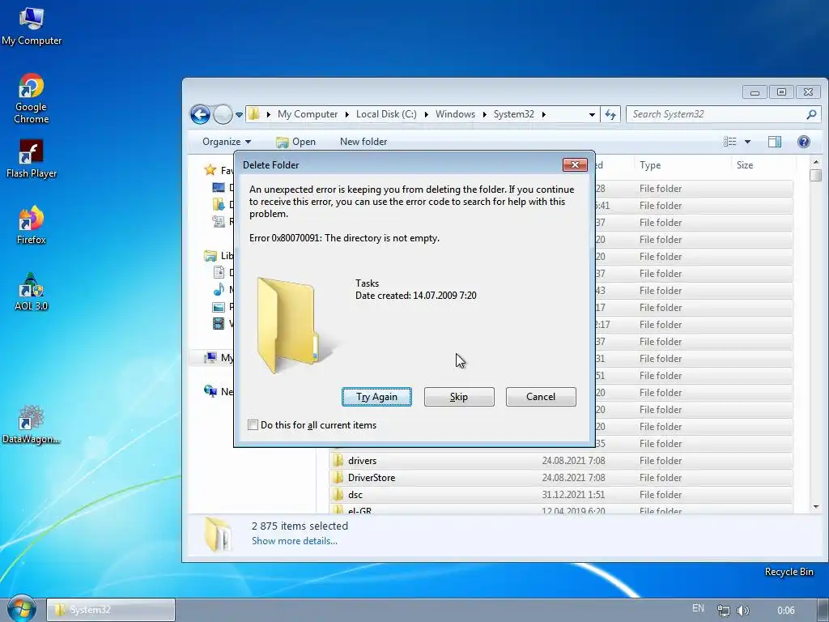Click the Change your view icon
829x622 pixels.
pyautogui.click(x=730, y=142)
